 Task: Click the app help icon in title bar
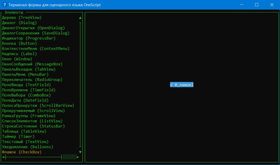pos(4,5)
